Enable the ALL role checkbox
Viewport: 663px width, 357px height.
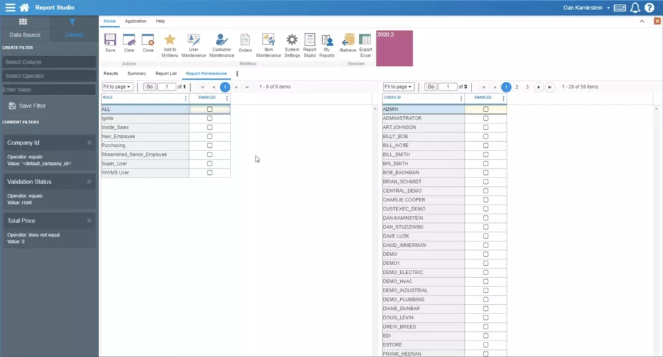[210, 109]
